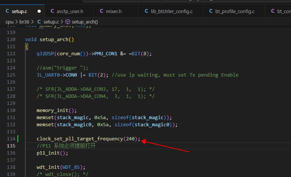Open the setup.c breadcrumb dropdown
Screen dimensions: 291x177
[51, 22]
